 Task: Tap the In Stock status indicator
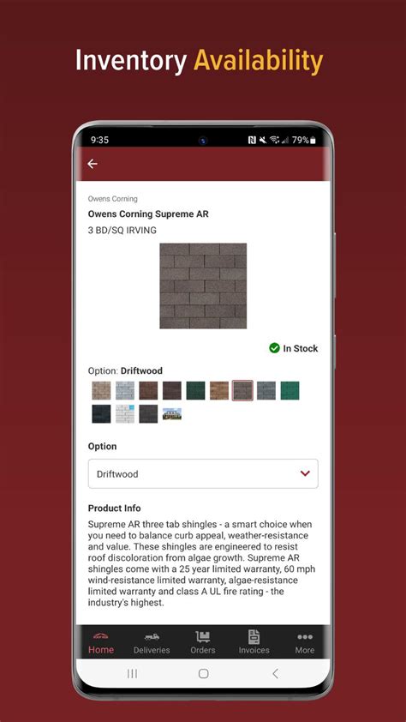293,349
